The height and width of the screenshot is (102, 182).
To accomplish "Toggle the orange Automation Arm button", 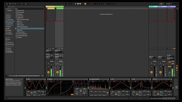I will (x=85, y=4).
